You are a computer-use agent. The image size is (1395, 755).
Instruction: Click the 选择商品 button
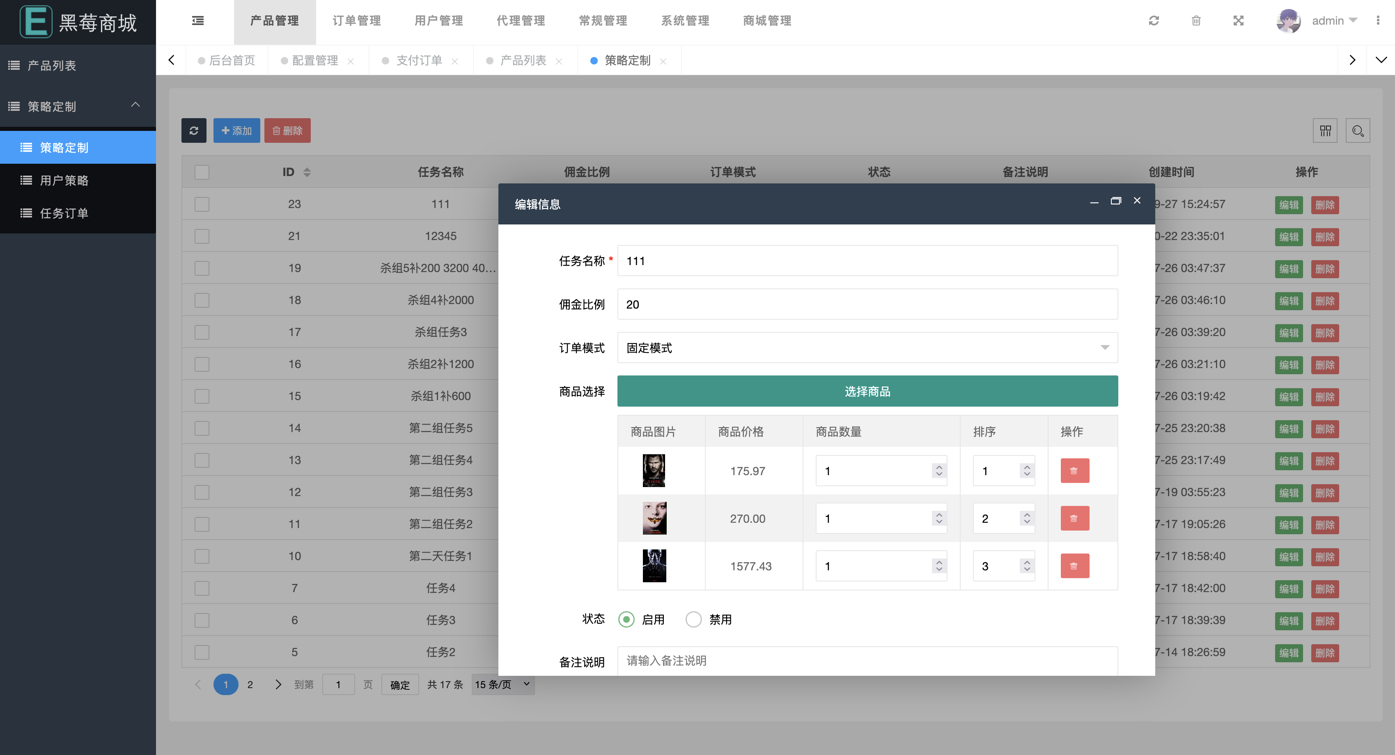click(867, 391)
